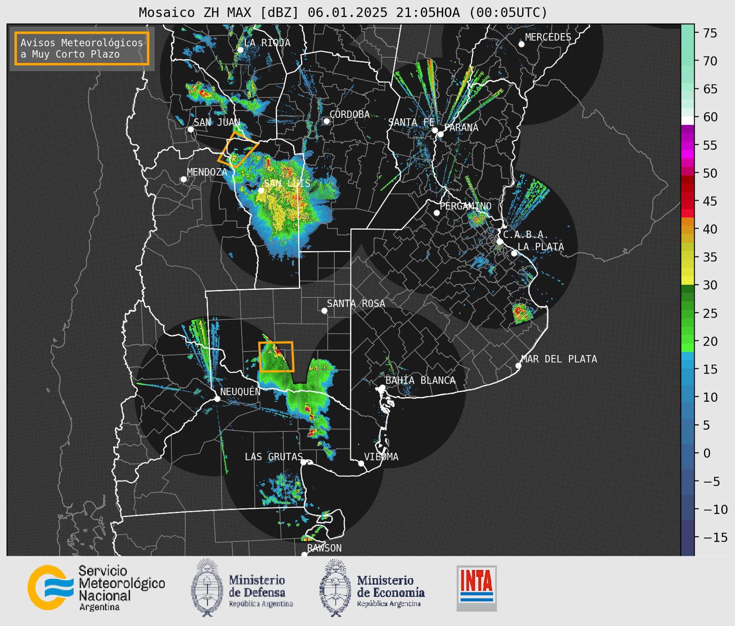Image resolution: width=735 pixels, height=626 pixels.
Task: Click the Avisos Meteorológicos a Muy Corto Plazo legend box
Action: click(x=82, y=48)
